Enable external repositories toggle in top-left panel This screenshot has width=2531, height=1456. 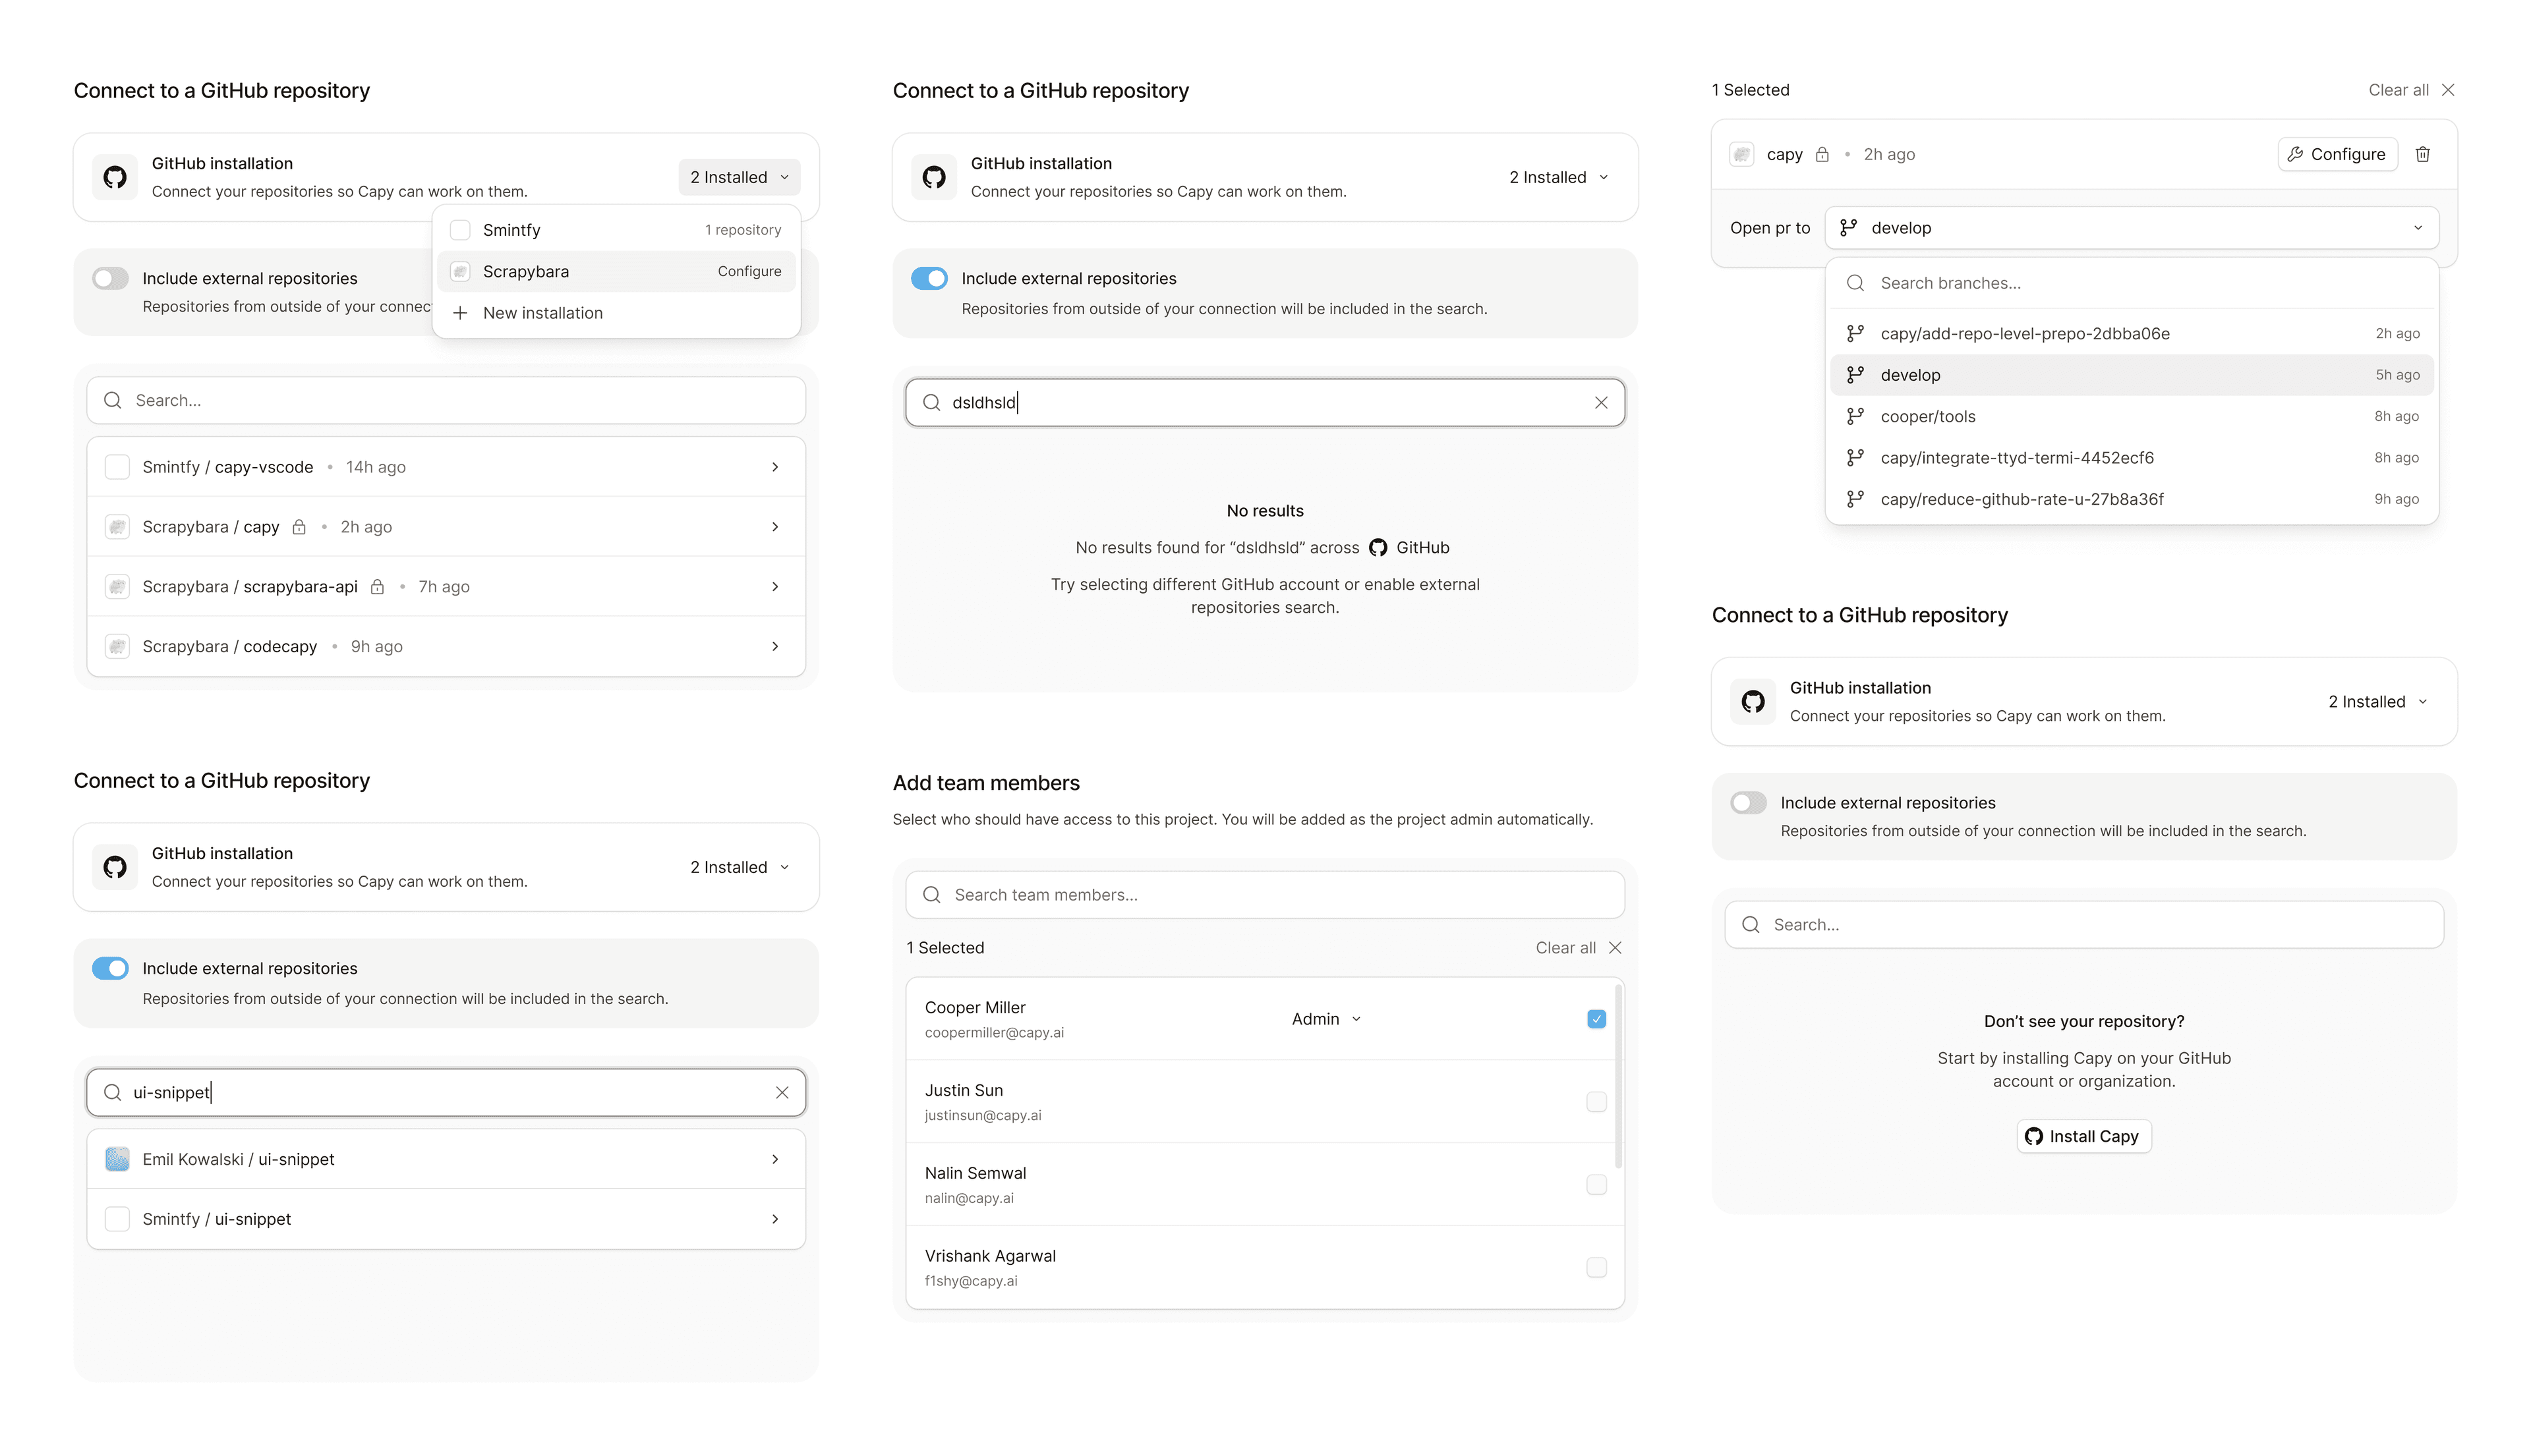pos(110,278)
